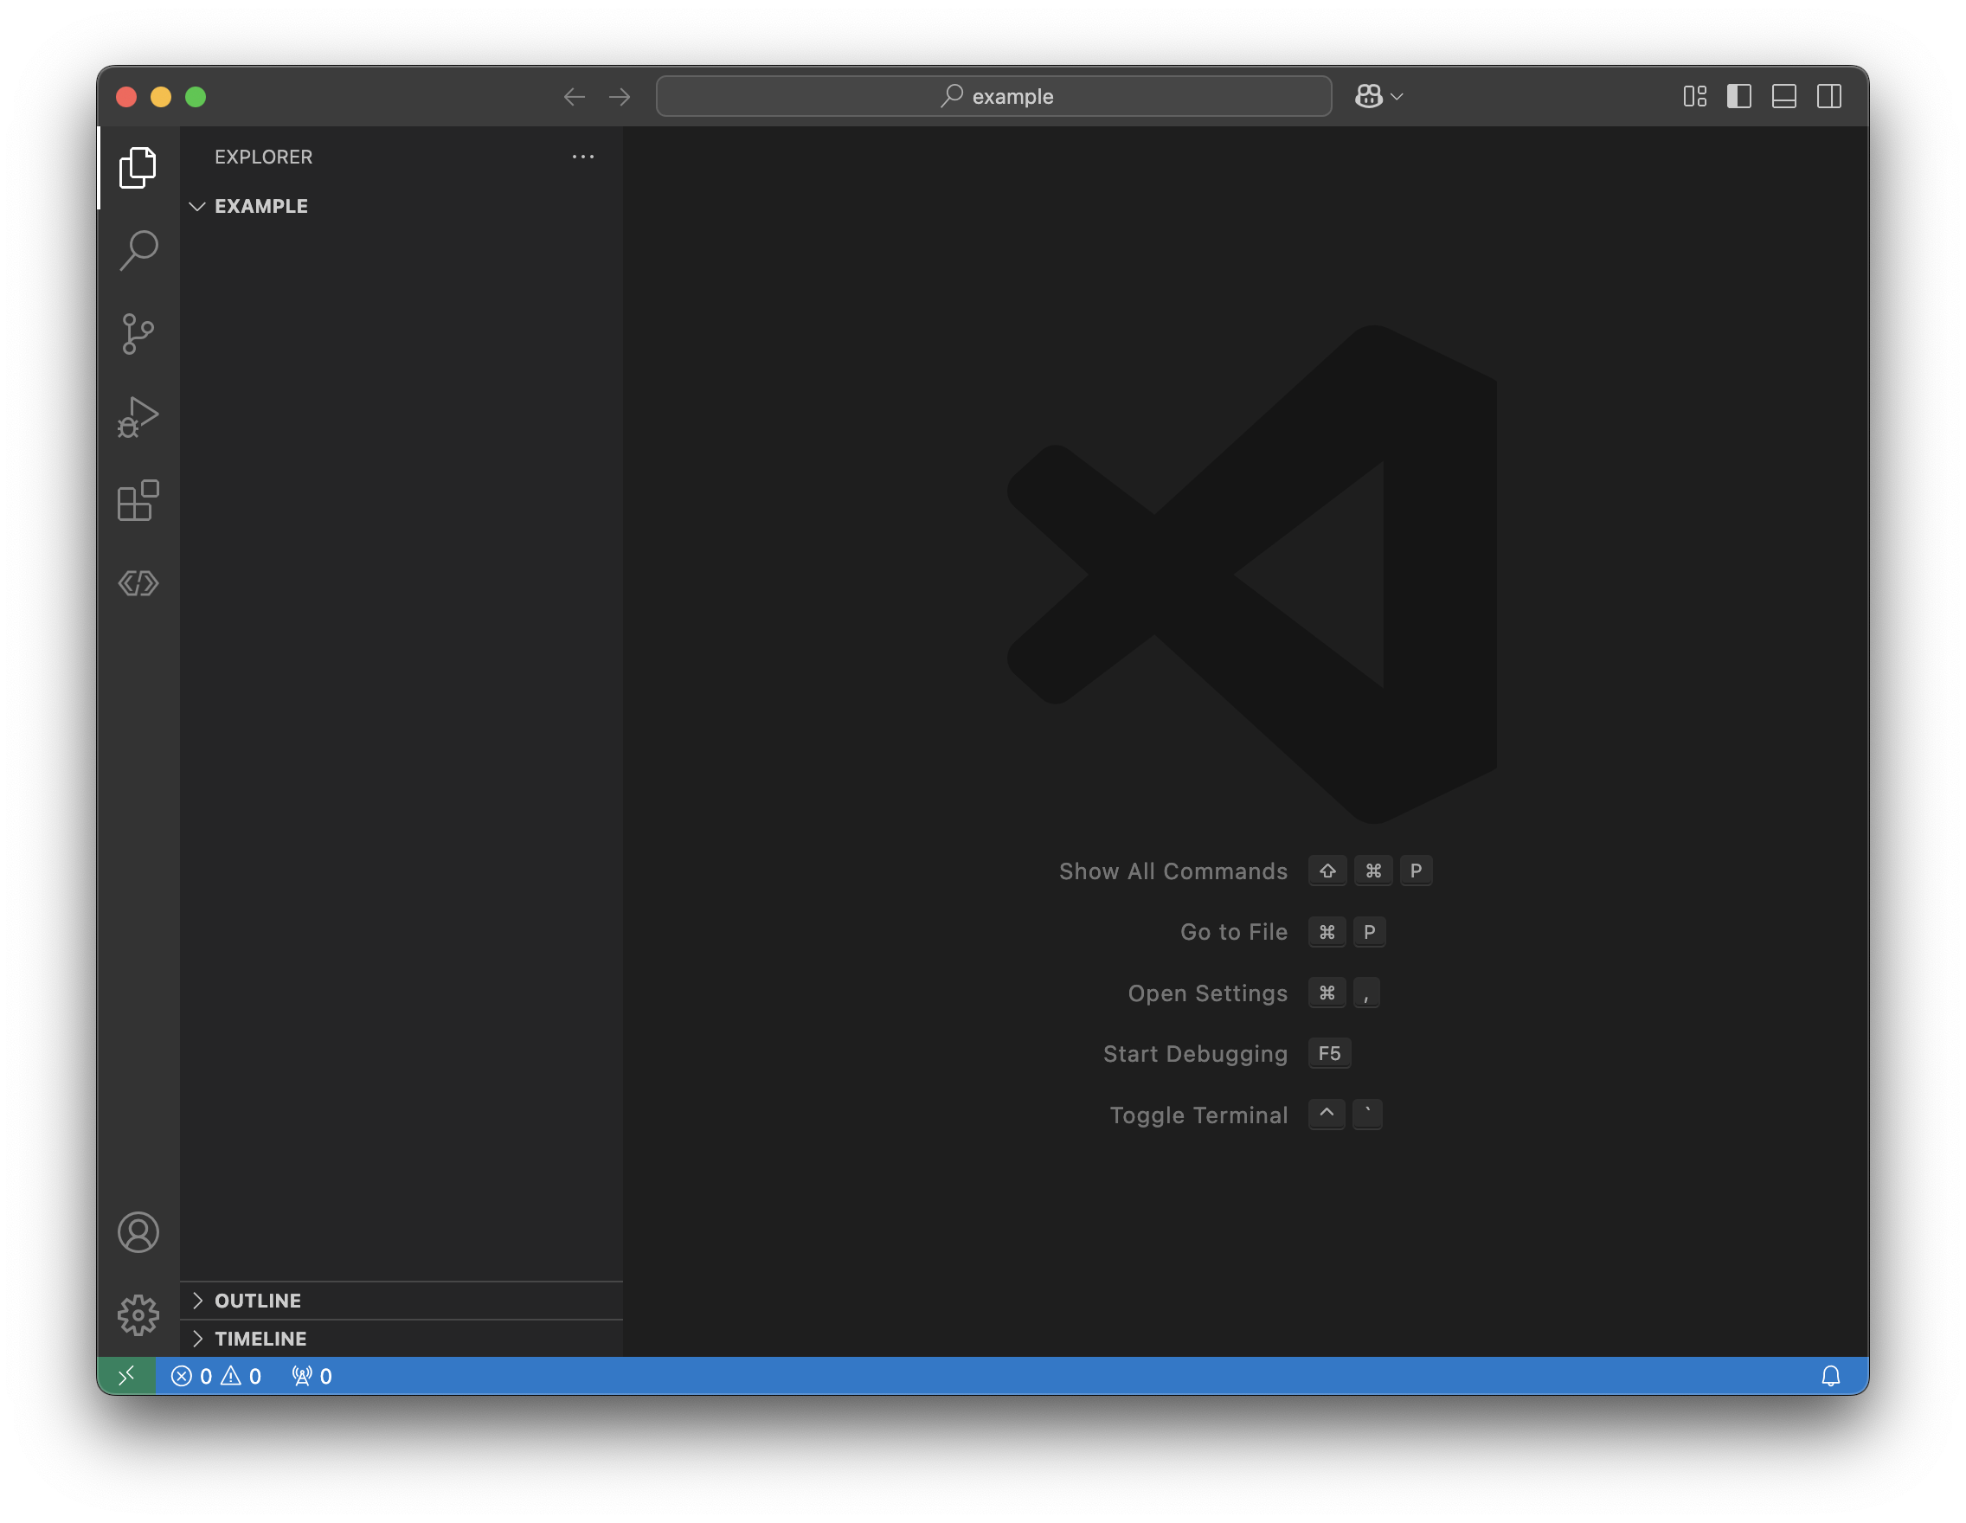The width and height of the screenshot is (1966, 1523).
Task: Open the Copilot chat icon
Action: (1368, 96)
